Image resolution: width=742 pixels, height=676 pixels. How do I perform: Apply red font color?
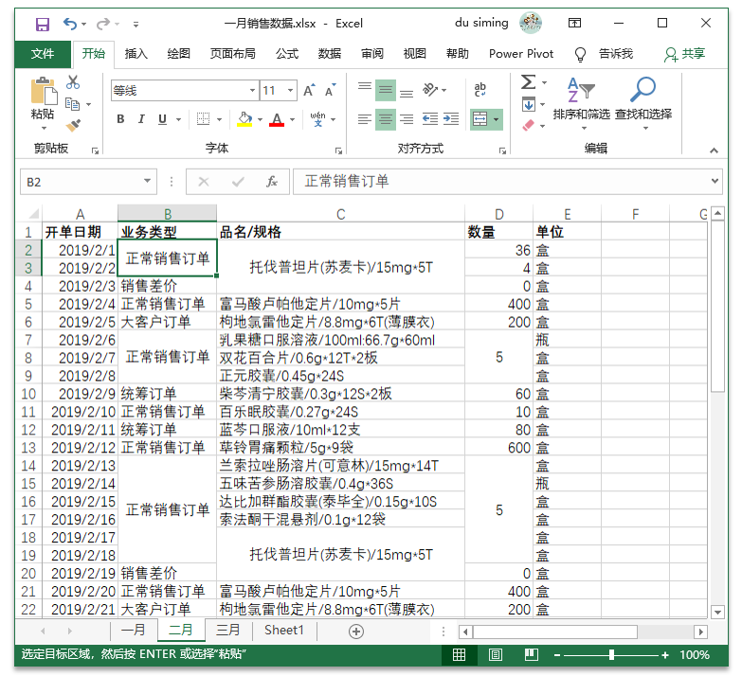tap(277, 119)
